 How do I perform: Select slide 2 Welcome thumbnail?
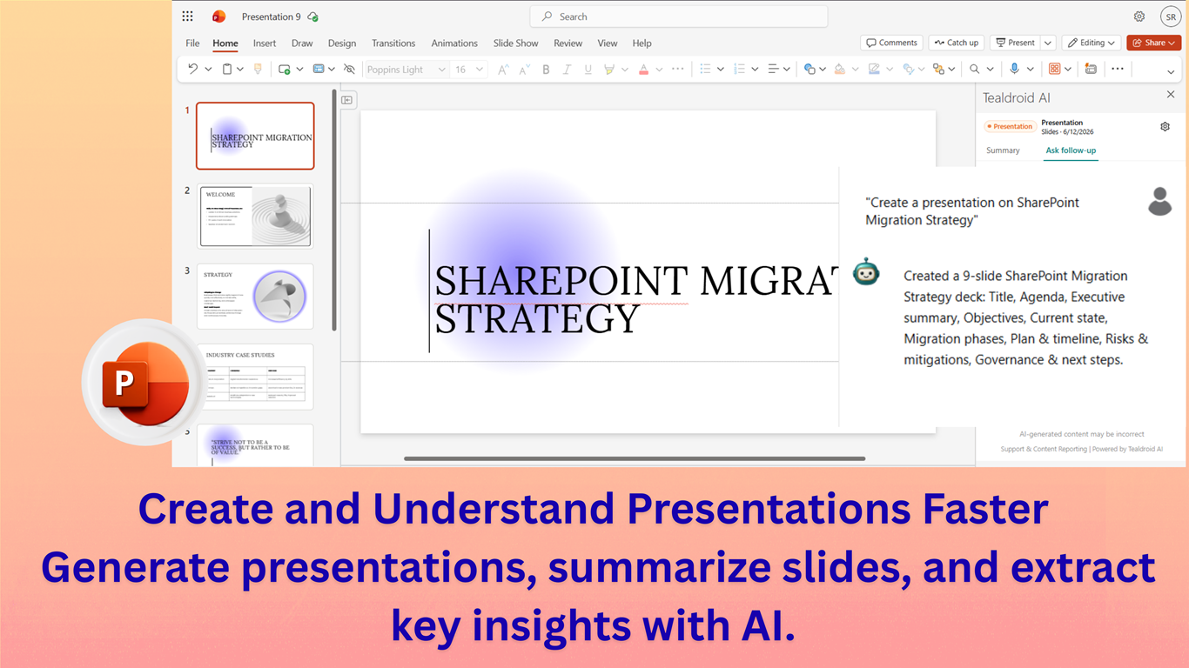click(255, 216)
